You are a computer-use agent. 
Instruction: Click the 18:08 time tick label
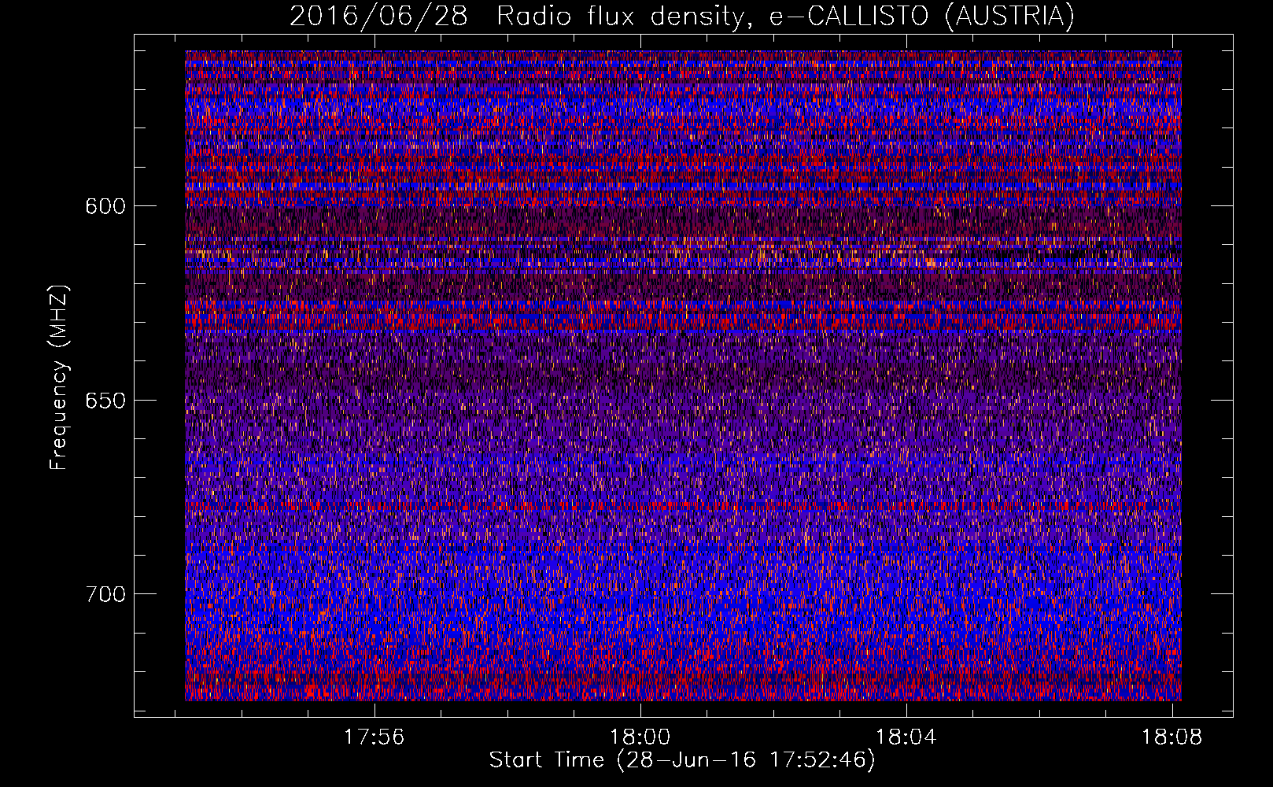click(x=1172, y=737)
